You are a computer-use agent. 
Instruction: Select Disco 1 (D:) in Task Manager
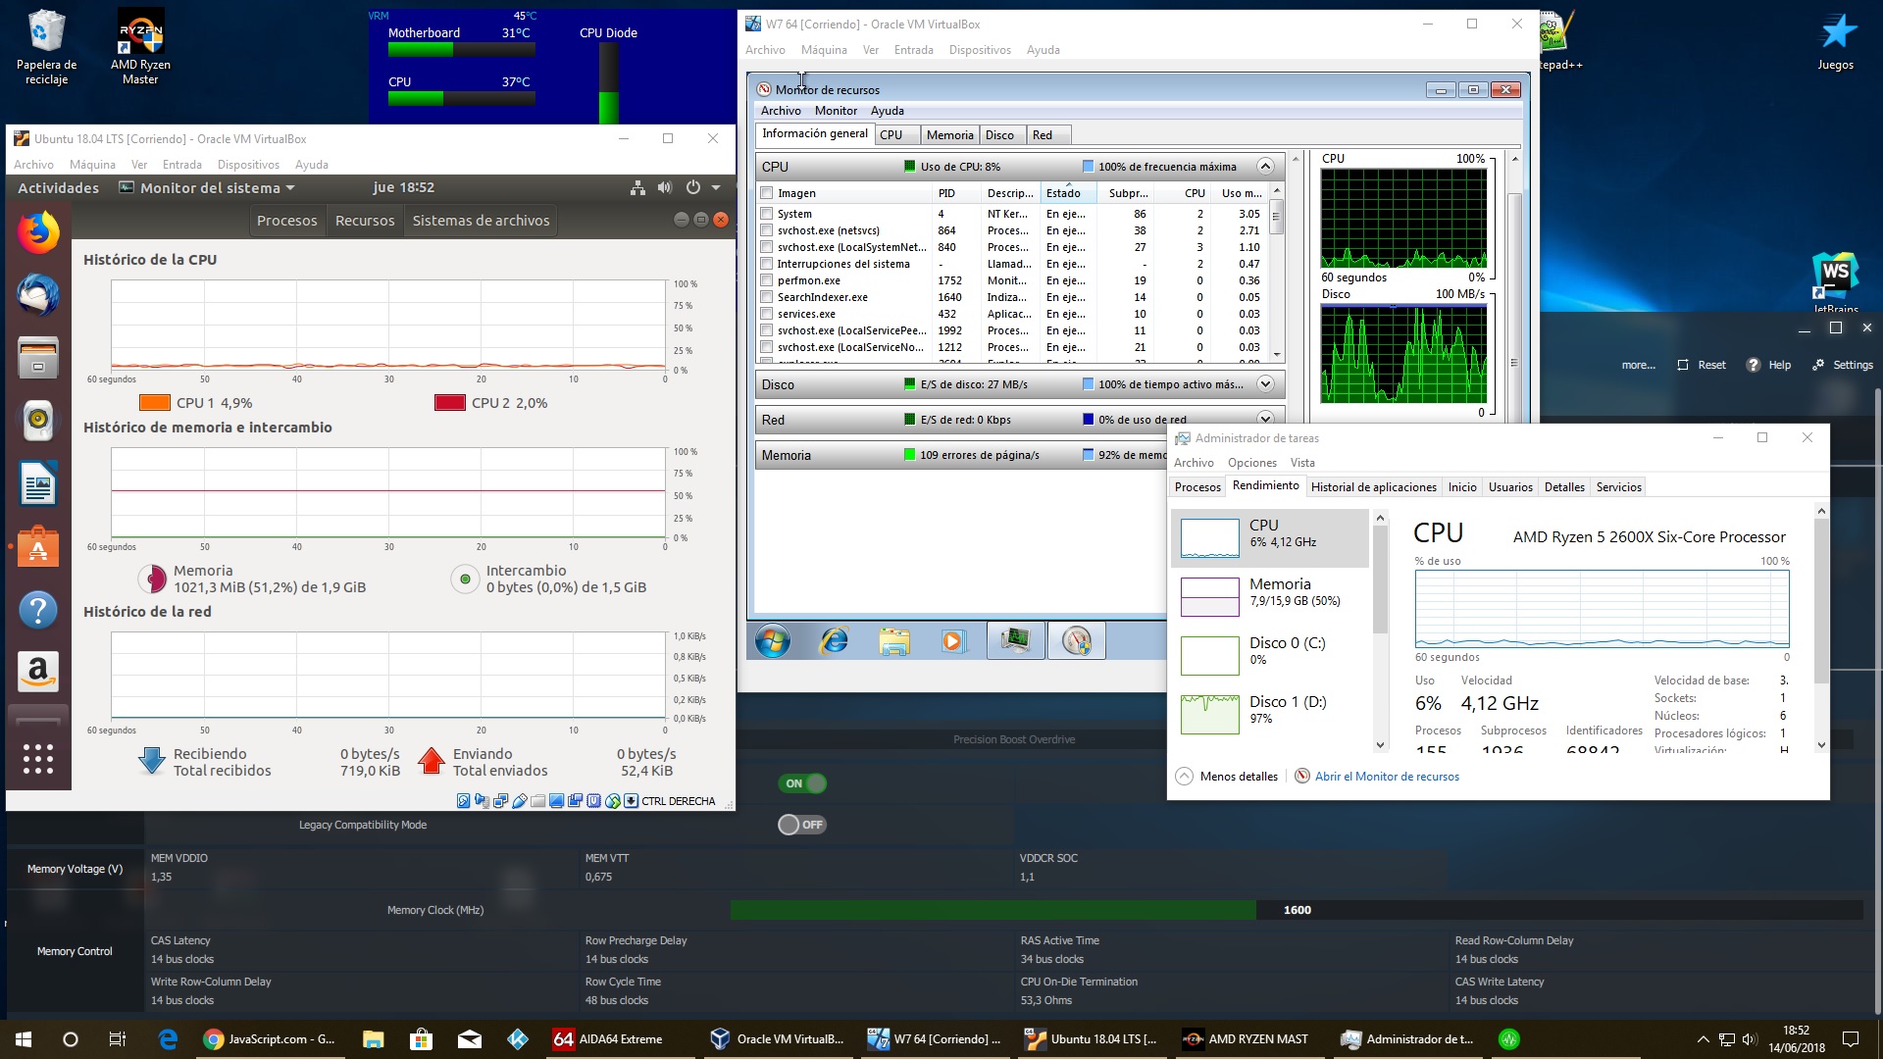1270,714
